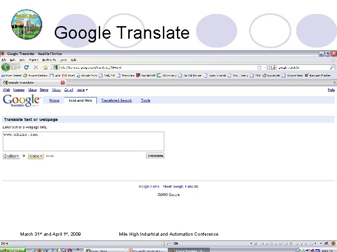Click the 'Translate text or webpage' heading
Image resolution: width=337 pixels, height=252 pixels.
pos(31,119)
